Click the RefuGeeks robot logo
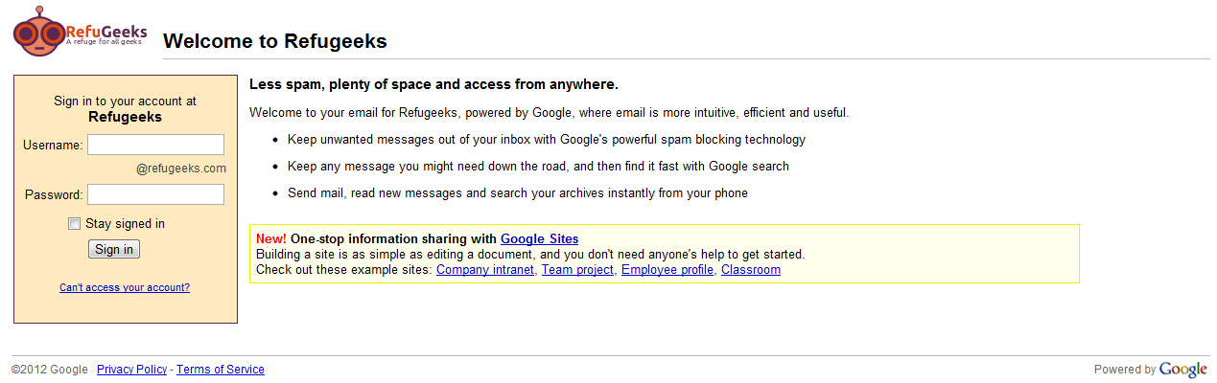 click(40, 32)
